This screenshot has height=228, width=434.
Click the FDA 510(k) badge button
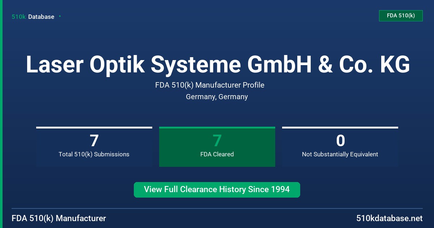point(401,16)
